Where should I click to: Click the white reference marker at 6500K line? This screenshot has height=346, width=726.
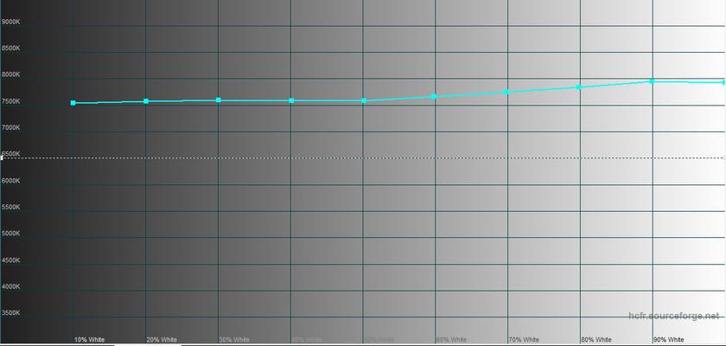click(x=3, y=157)
